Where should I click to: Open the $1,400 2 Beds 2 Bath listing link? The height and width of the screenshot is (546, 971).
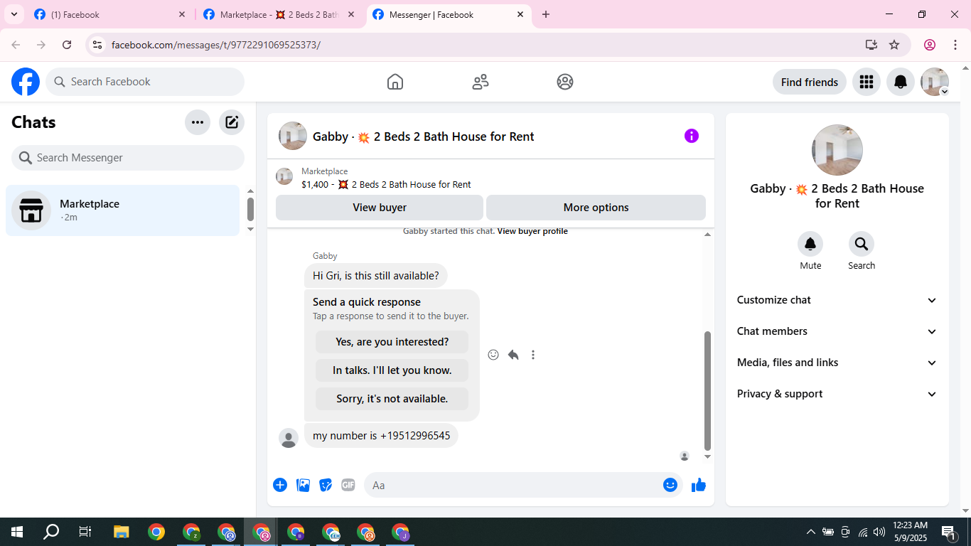click(x=386, y=184)
